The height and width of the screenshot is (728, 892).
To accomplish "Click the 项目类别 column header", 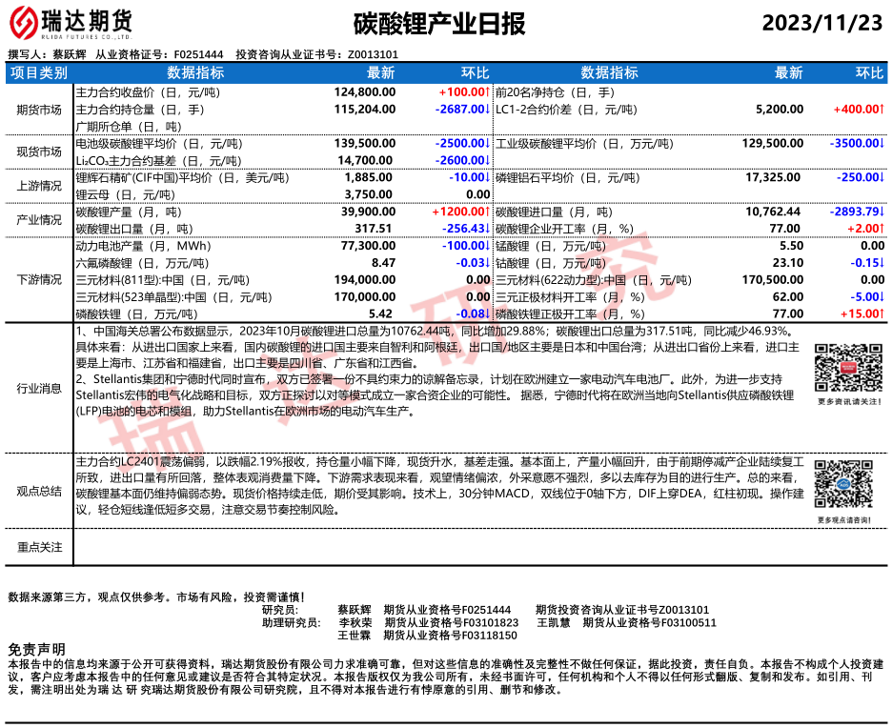I will (x=39, y=73).
